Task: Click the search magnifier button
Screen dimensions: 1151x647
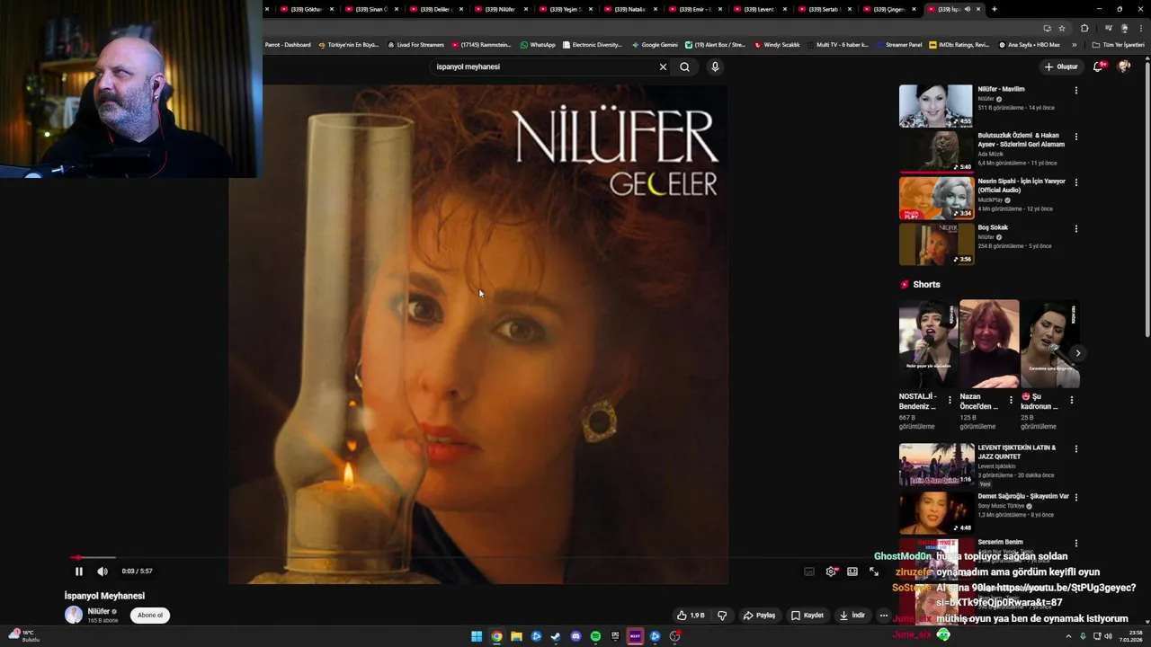Action: [685, 66]
